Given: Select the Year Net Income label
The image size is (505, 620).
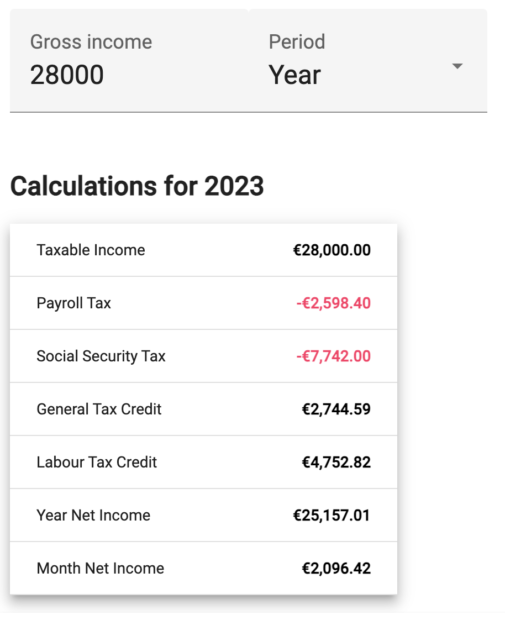Looking at the screenshot, I should click(x=93, y=516).
